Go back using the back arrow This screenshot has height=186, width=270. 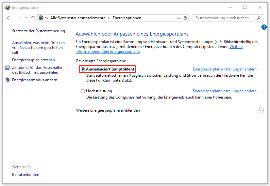coord(9,18)
